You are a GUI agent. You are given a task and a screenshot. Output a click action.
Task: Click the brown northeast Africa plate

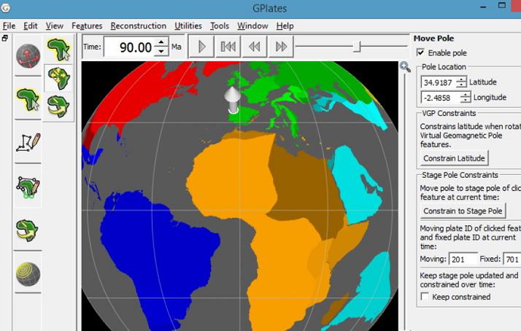(306, 190)
